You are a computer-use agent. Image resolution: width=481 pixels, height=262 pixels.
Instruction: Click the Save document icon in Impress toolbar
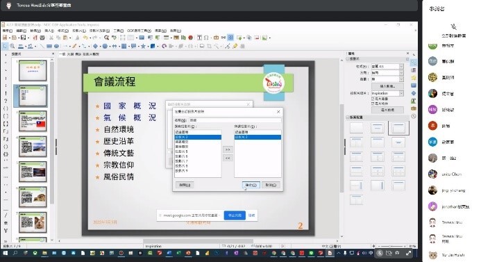[23, 38]
